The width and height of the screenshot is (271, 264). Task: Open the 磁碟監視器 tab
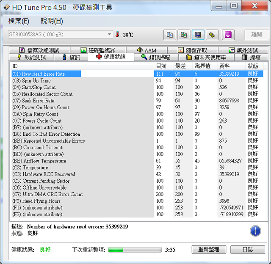pyautogui.click(x=98, y=50)
